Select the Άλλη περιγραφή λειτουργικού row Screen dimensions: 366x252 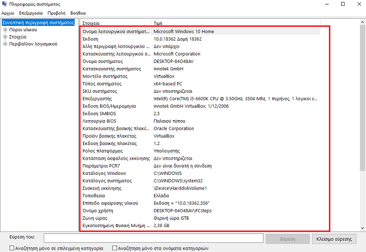[201, 46]
